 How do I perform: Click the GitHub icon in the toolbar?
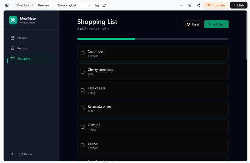click(x=190, y=5)
